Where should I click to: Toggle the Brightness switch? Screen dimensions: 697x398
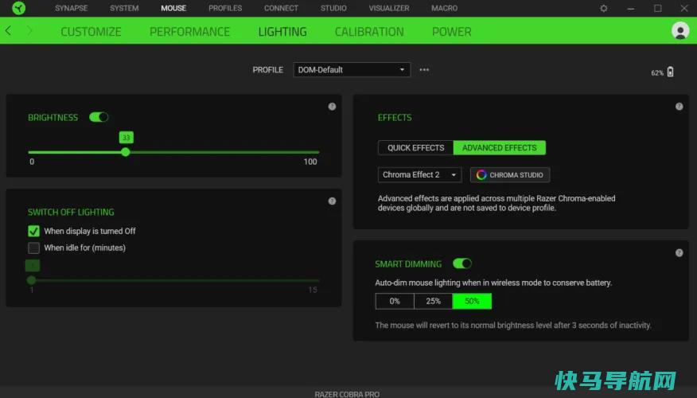coord(99,117)
